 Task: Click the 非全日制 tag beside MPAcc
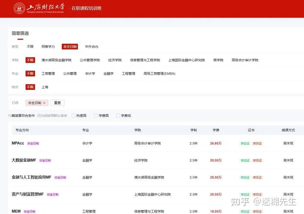[x=33, y=143]
